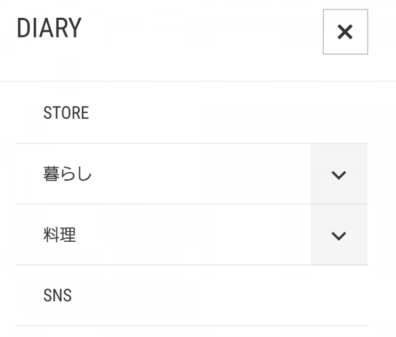Image resolution: width=396 pixels, height=337 pixels.
Task: Go to the 暮らし category page
Action: (163, 174)
